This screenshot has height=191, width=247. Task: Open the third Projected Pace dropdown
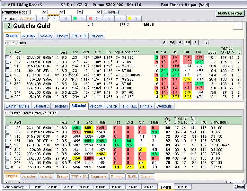pos(73,12)
